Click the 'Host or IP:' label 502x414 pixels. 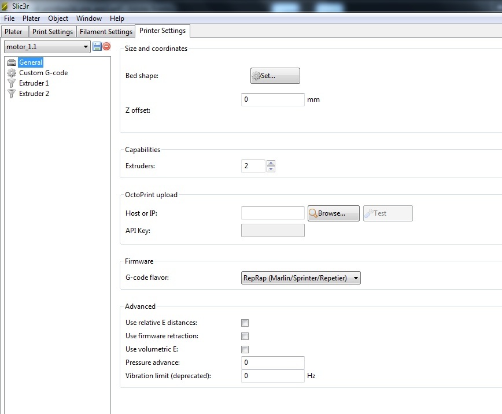pyautogui.click(x=141, y=213)
